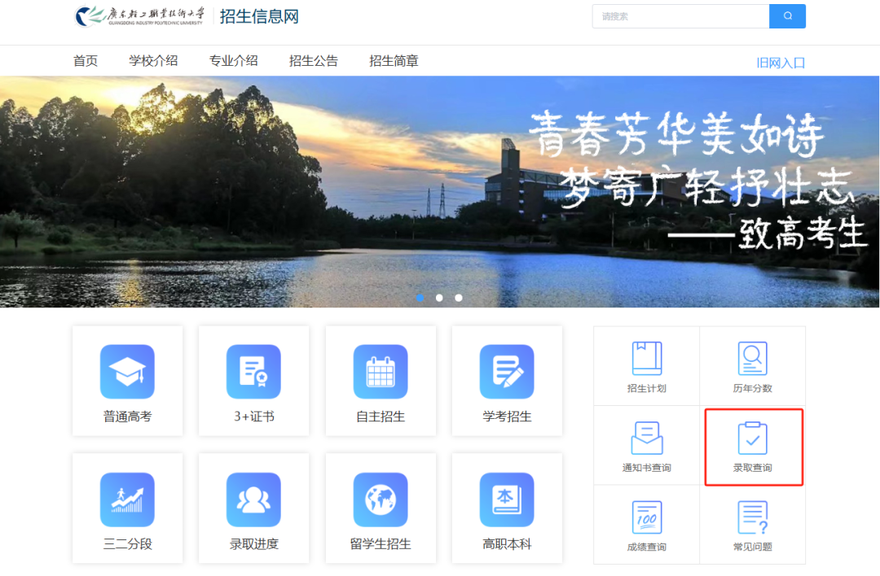Image resolution: width=880 pixels, height=576 pixels.
Task: Click the 招生计划 label text
Action: pyautogui.click(x=646, y=388)
